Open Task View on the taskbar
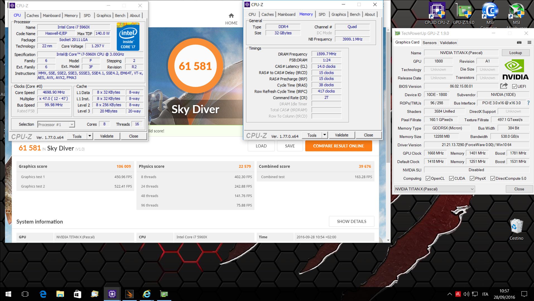This screenshot has height=301, width=534. (25, 294)
